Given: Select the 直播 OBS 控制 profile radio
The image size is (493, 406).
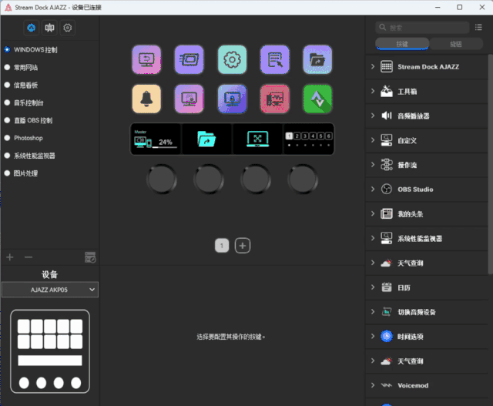Looking at the screenshot, I should [x=7, y=120].
